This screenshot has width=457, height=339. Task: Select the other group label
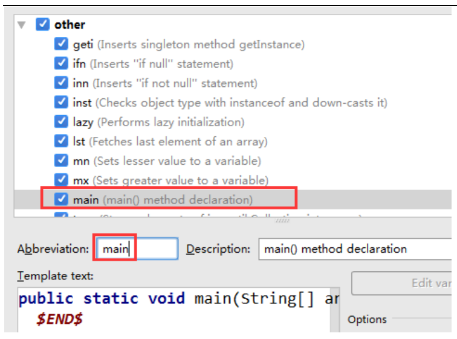pyautogui.click(x=70, y=25)
